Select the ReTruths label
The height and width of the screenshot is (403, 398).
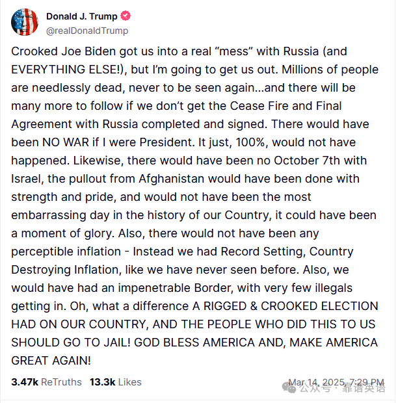point(61,382)
